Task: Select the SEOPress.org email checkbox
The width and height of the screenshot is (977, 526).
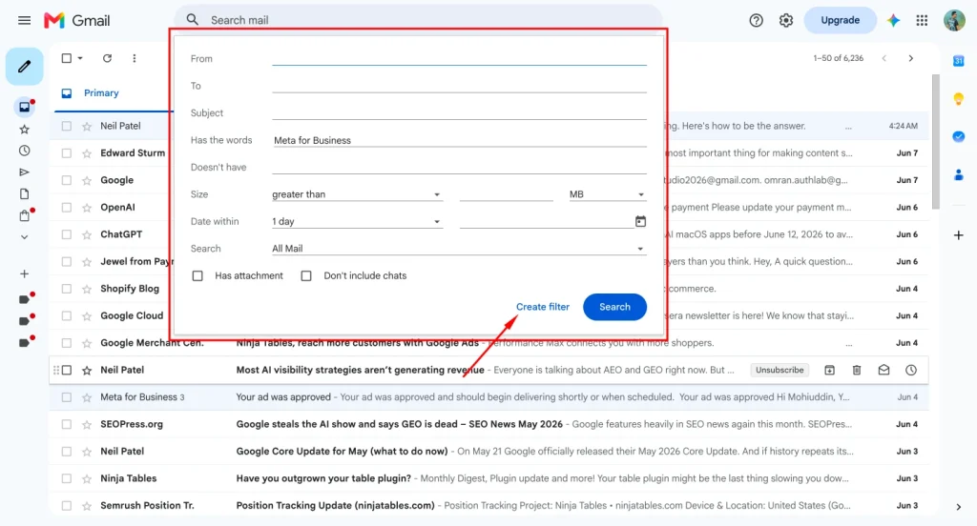Action: [x=67, y=425]
